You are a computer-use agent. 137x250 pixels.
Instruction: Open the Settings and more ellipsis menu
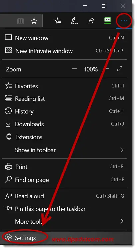(x=124, y=21)
